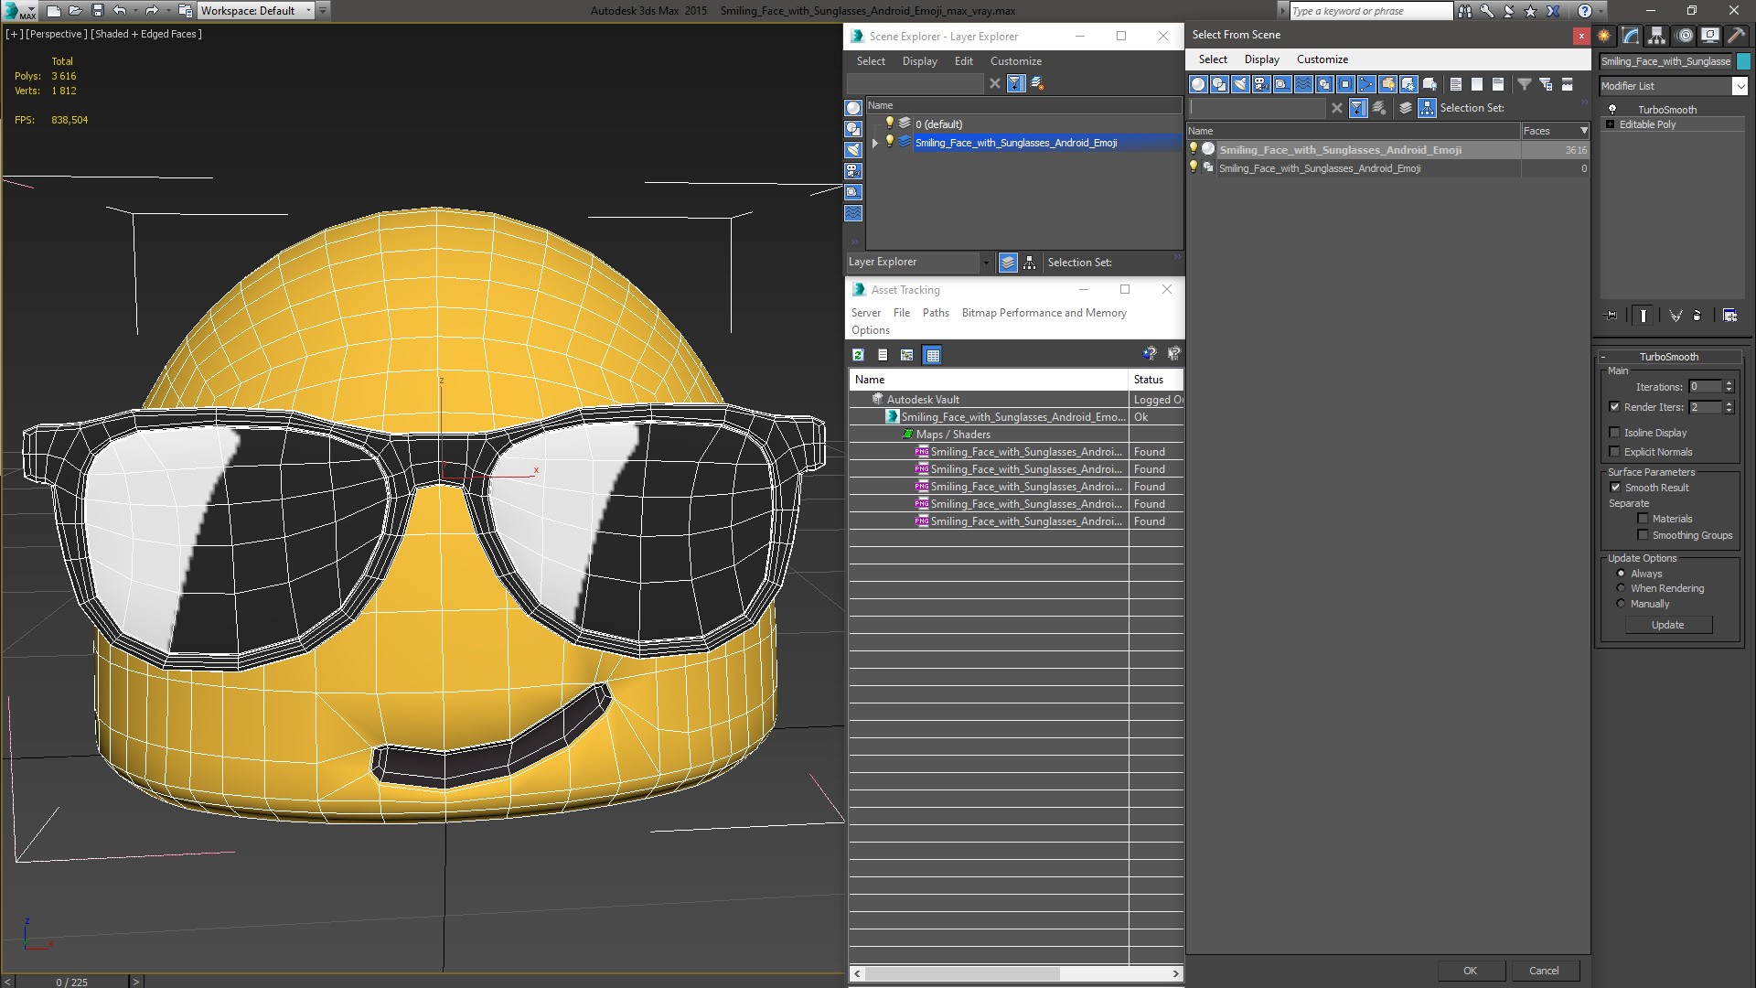Click the TurboSmooth Update button
This screenshot has height=988, width=1756.
click(1668, 625)
